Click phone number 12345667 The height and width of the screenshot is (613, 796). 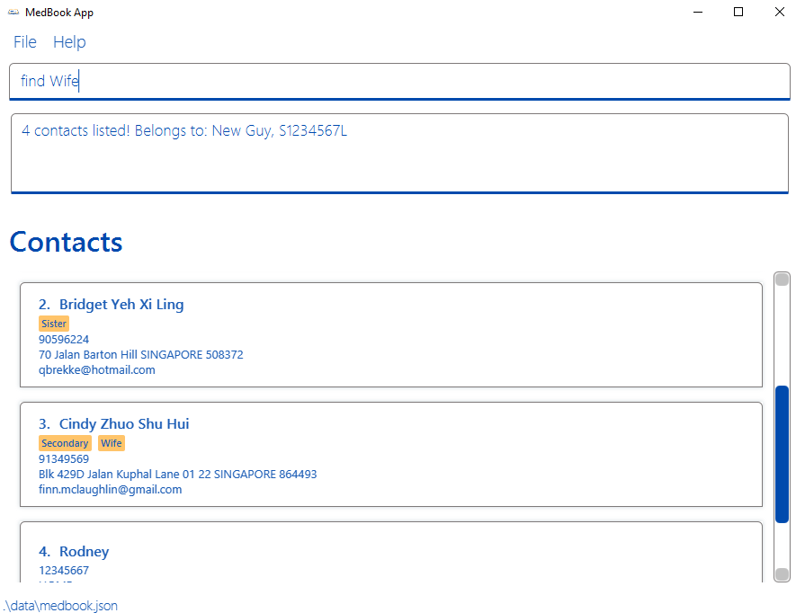click(64, 571)
